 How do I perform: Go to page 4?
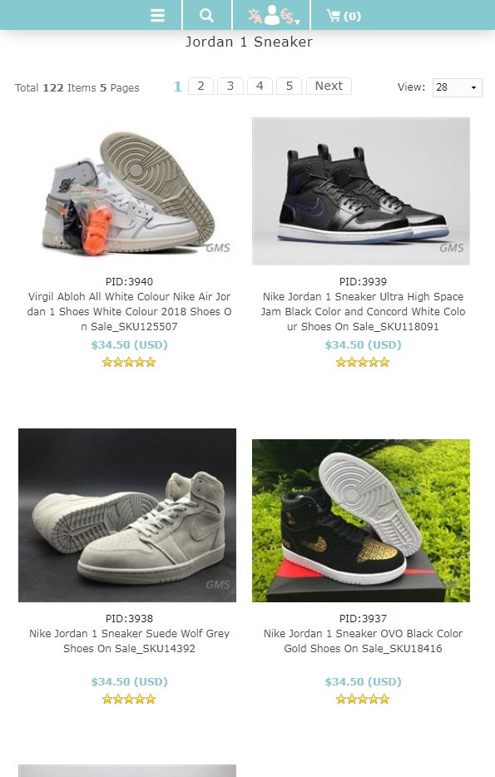tap(260, 87)
